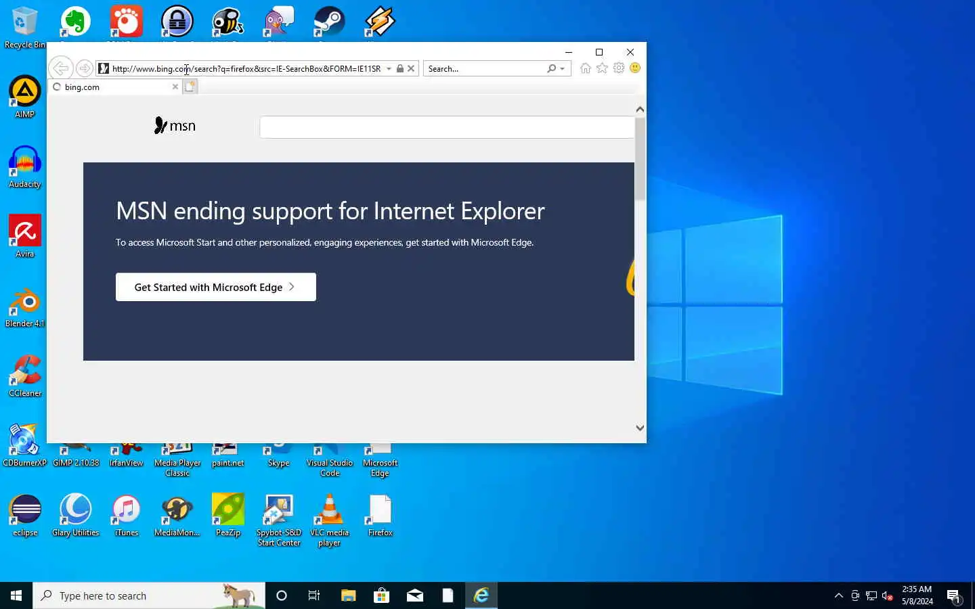Open Task View on the taskbar
This screenshot has height=609, width=975.
click(x=314, y=595)
